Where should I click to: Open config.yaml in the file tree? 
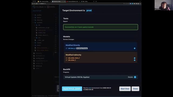click(x=40, y=58)
